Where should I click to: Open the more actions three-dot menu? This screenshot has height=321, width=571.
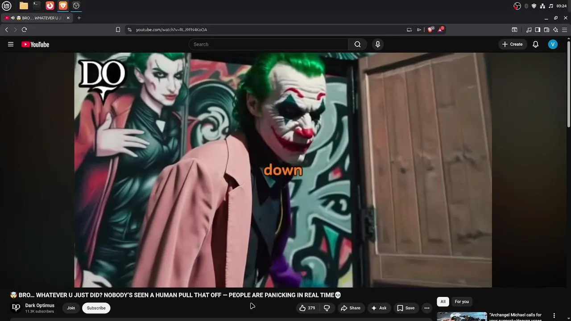[427, 308]
